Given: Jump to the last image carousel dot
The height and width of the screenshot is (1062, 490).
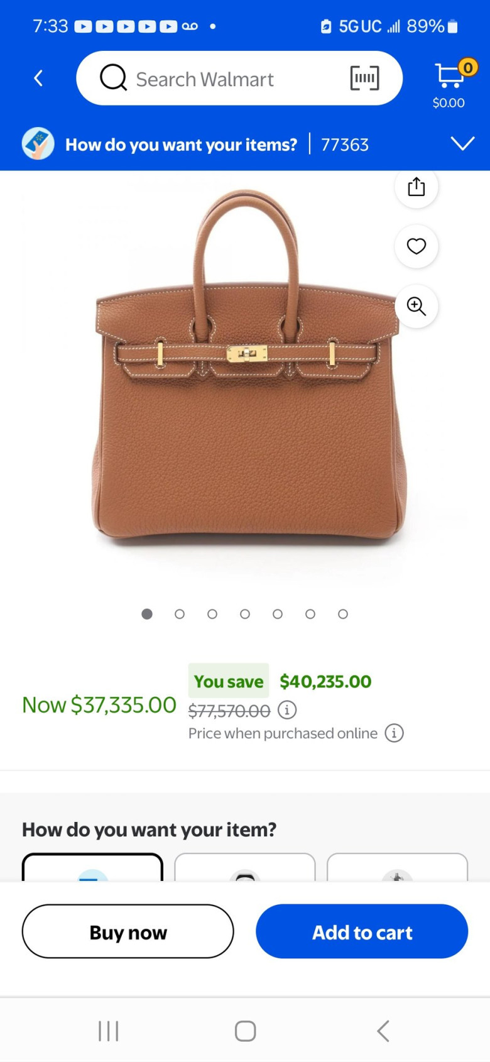Looking at the screenshot, I should (343, 614).
